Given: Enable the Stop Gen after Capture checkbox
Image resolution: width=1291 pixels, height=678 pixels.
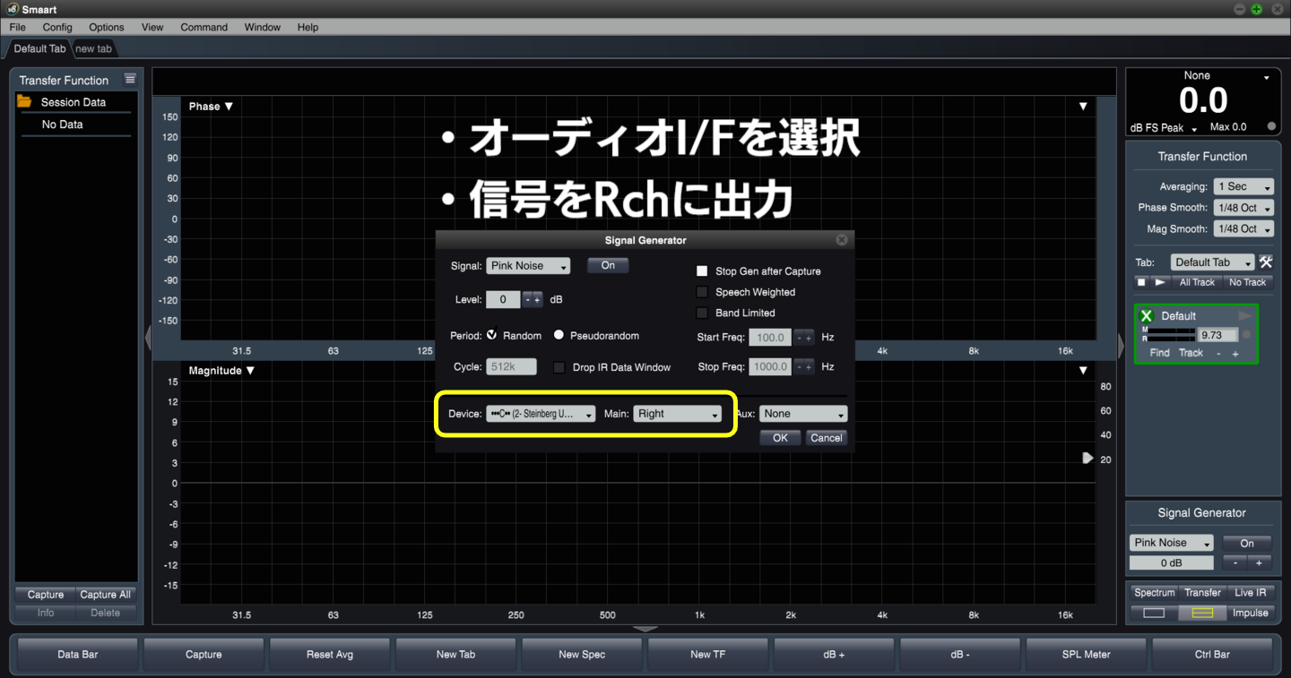Looking at the screenshot, I should tap(701, 270).
